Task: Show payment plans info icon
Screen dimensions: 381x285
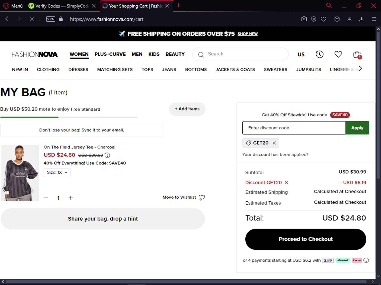Action: 366,260
